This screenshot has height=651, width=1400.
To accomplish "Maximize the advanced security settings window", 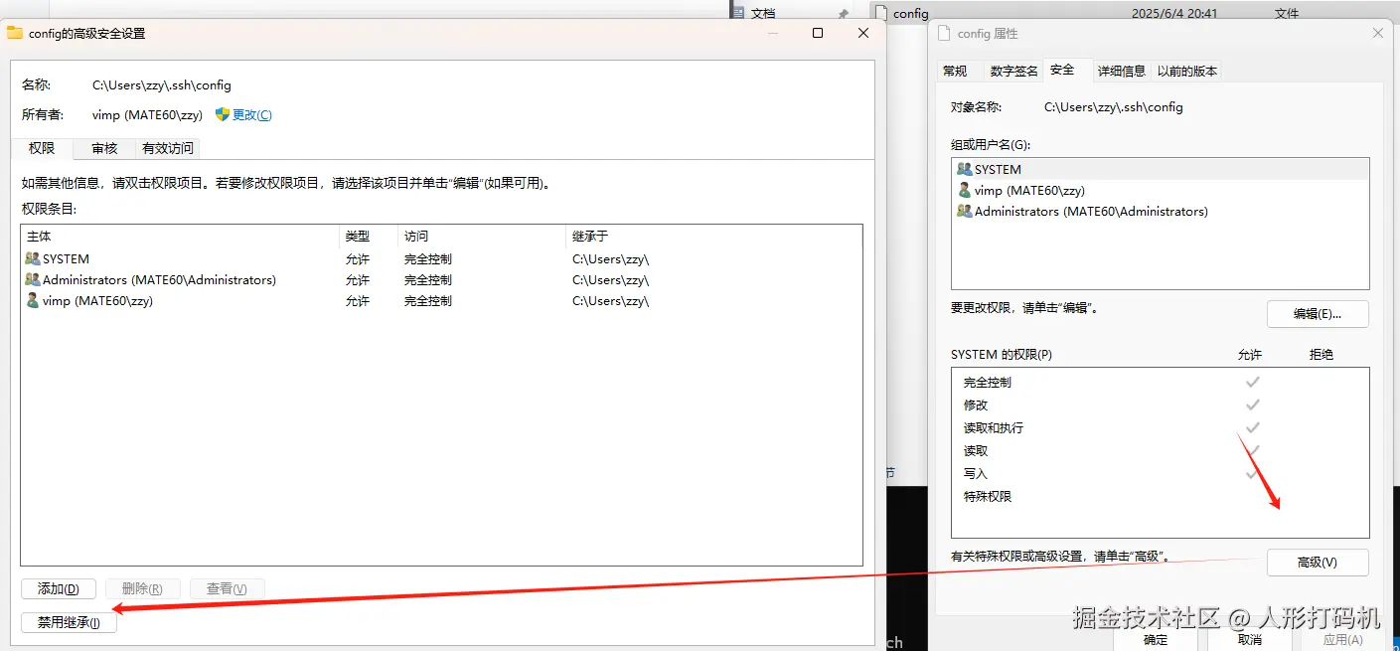I will tap(818, 33).
